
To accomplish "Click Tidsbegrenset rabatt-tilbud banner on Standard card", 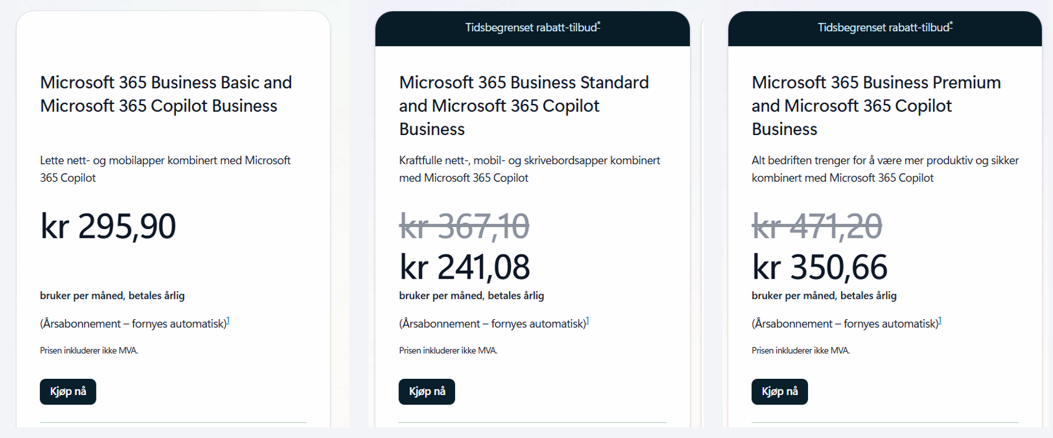I will pos(531,28).
